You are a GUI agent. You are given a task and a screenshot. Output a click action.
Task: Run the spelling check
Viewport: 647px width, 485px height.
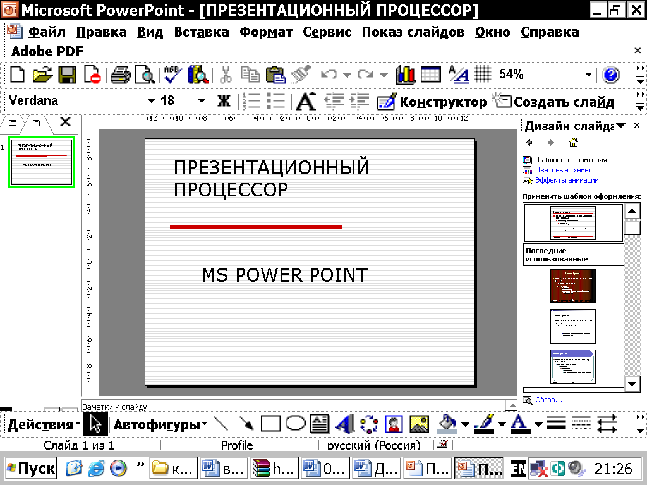(173, 75)
